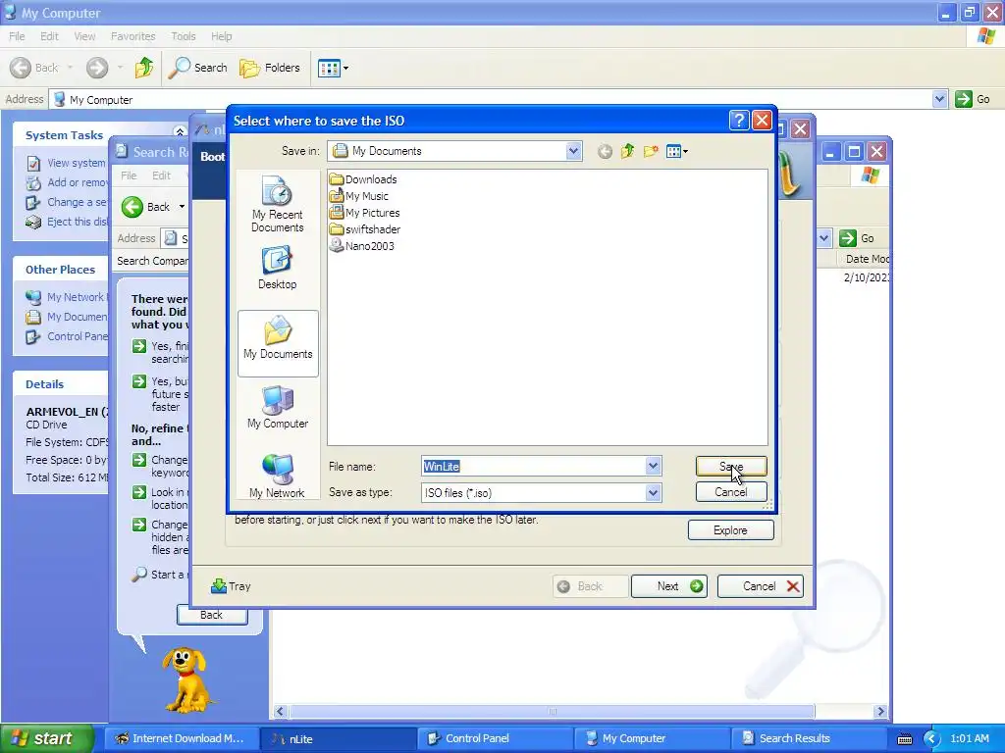The width and height of the screenshot is (1005, 753).
Task: Click Go button in My Computer address bar
Action: (973, 99)
